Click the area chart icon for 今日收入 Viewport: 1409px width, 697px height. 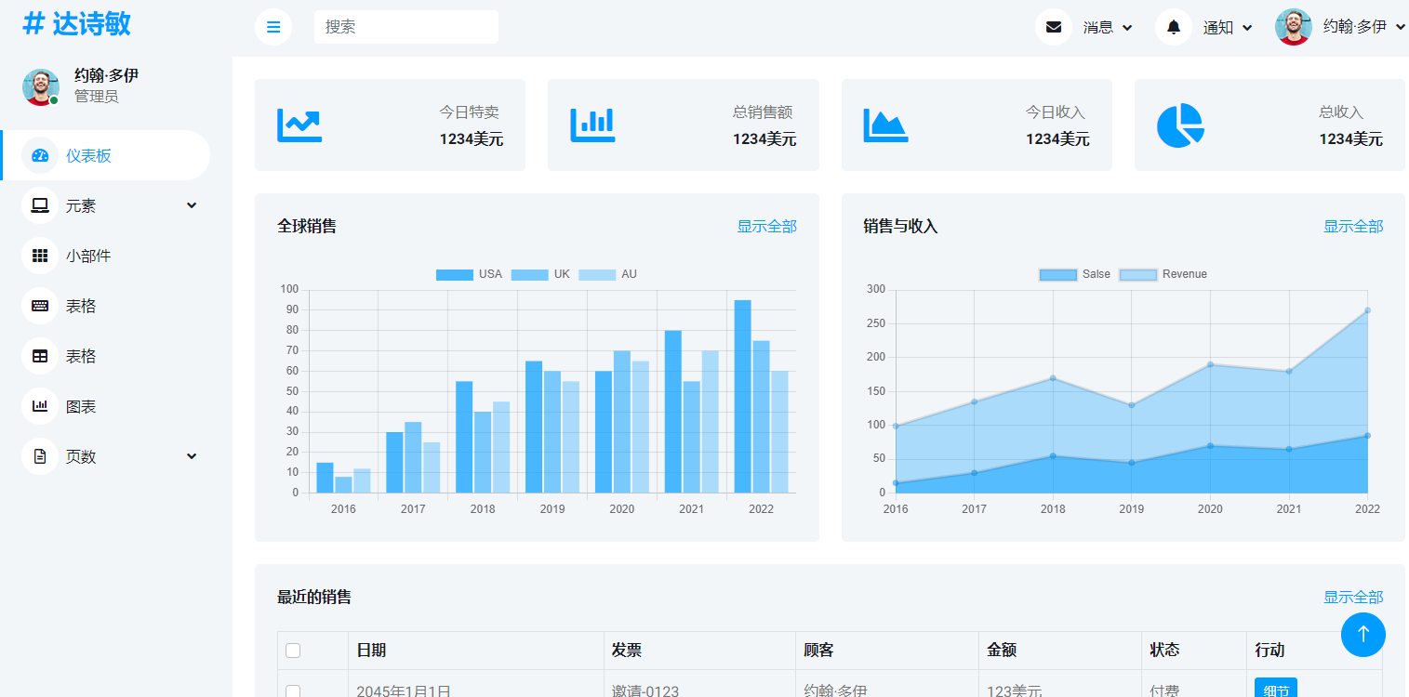[885, 125]
